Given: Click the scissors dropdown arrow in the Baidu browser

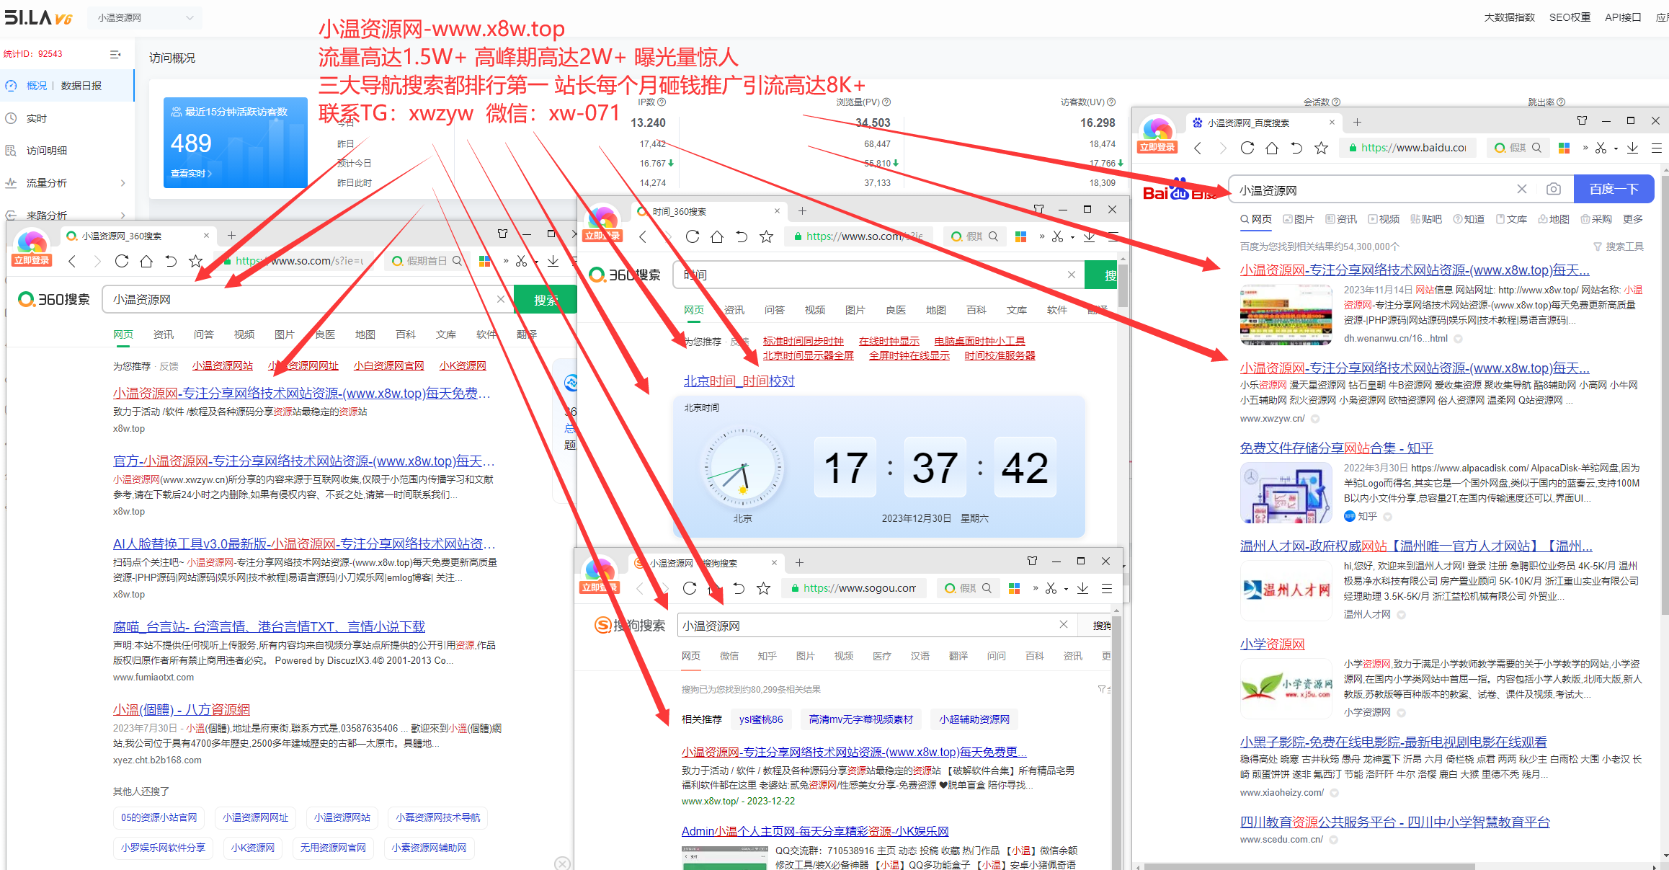Looking at the screenshot, I should click(1616, 148).
